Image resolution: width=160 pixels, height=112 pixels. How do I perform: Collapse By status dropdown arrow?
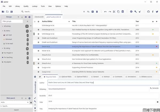coord(31,31)
